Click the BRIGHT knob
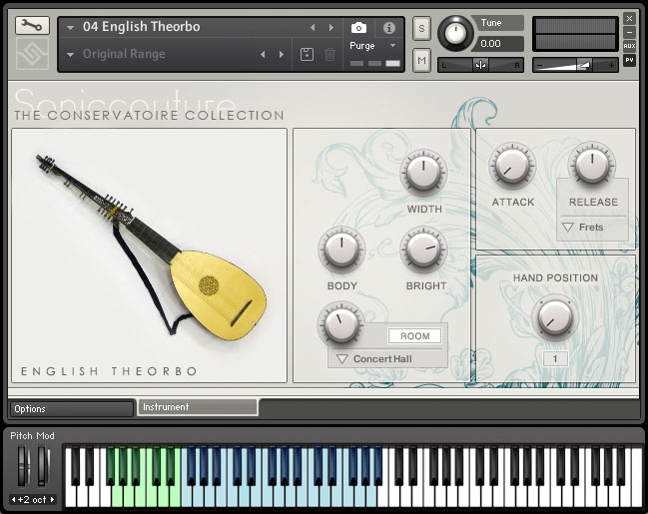Screen dimensions: 648x514 pos(423,250)
